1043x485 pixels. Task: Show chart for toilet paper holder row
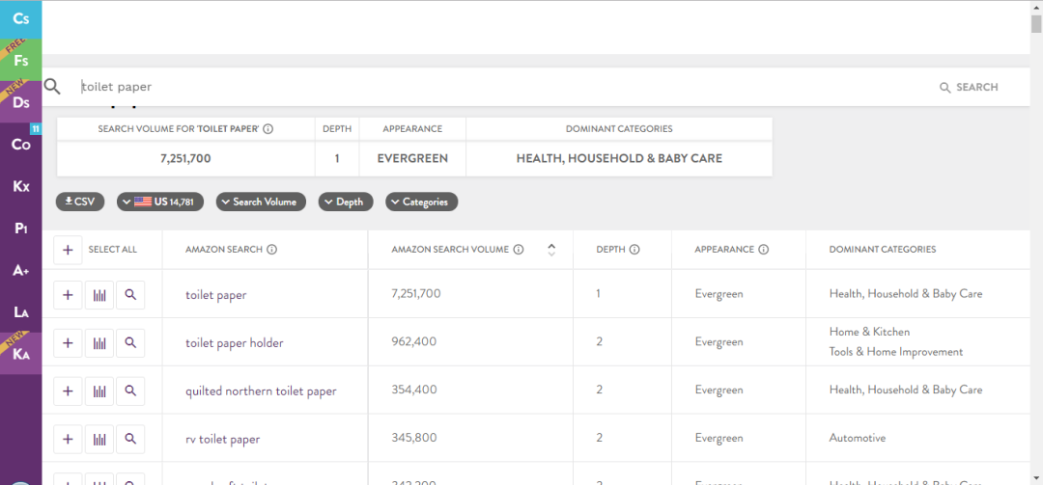pos(99,343)
